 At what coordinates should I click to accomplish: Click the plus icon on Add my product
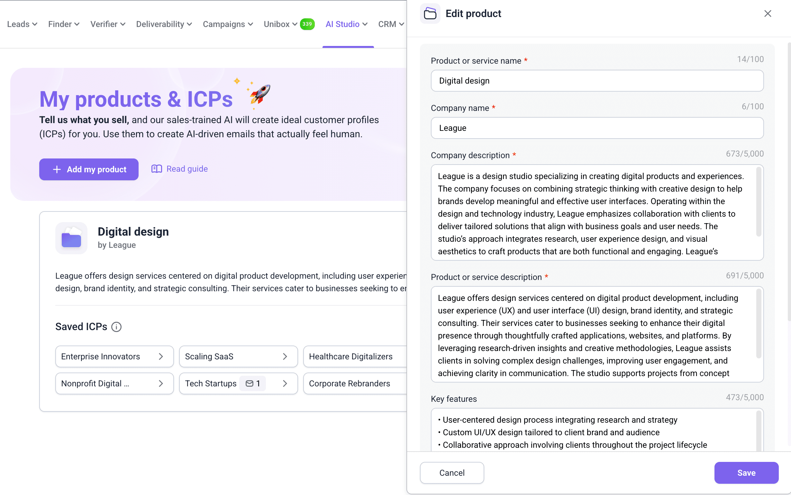[57, 169]
